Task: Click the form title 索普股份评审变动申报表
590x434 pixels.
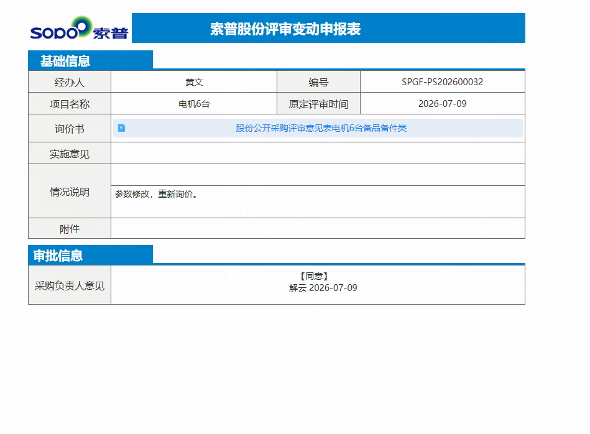Action: pos(285,29)
